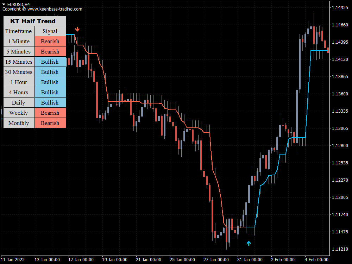Click the Bearish signal for 5 Minutes
The image size is (352, 264).
point(50,51)
